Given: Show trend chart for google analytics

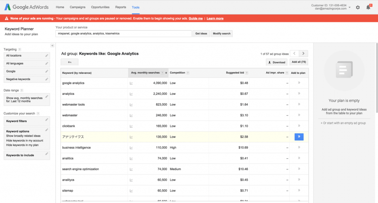Looking at the screenshot, I should (131, 83).
